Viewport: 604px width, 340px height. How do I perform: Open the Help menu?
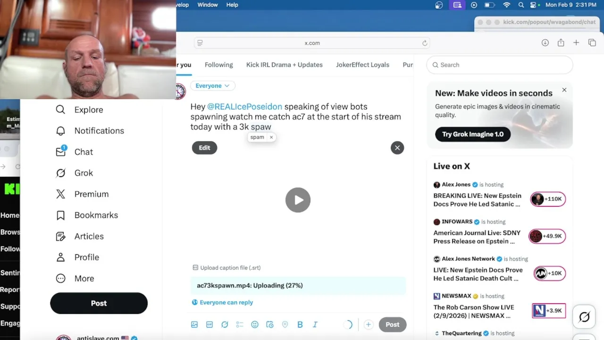coord(232,5)
